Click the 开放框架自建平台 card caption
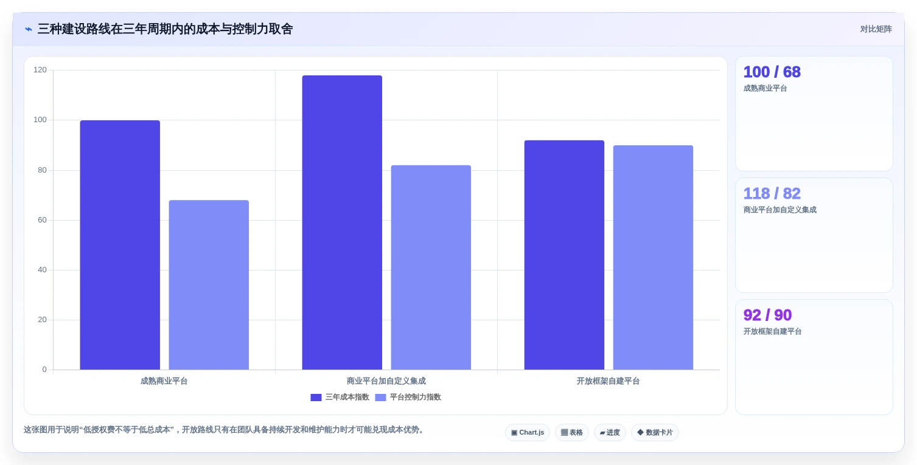917x465 pixels. (x=772, y=331)
